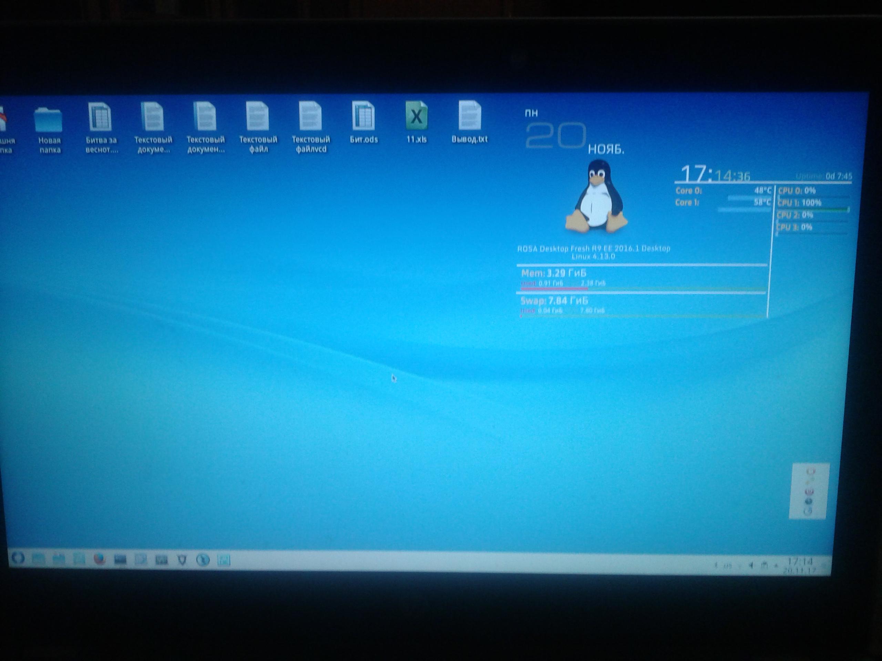Select the Битва за веснот desktop file

(x=100, y=117)
